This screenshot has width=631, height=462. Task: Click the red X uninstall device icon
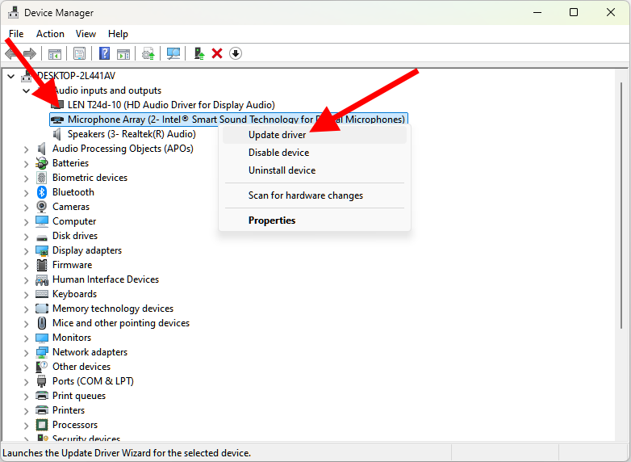point(217,53)
